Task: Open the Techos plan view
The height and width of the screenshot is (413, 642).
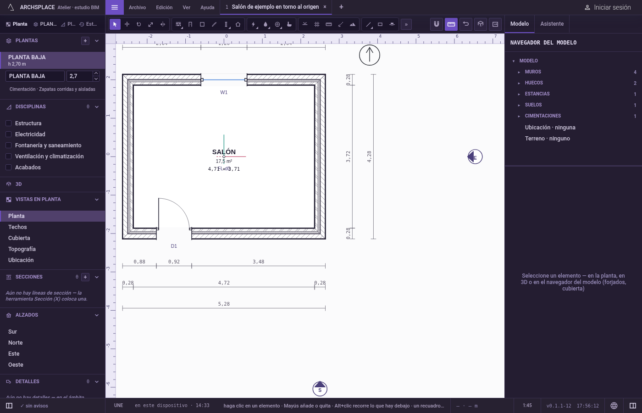Action: pos(53,227)
